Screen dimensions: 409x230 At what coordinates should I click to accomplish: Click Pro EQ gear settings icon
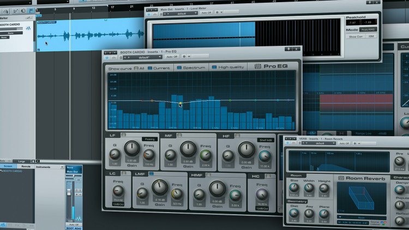[x=184, y=56]
